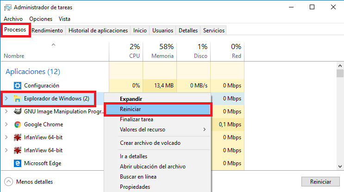344x192 pixels.
Task: Switch to the Inicio tab
Action: (140, 31)
